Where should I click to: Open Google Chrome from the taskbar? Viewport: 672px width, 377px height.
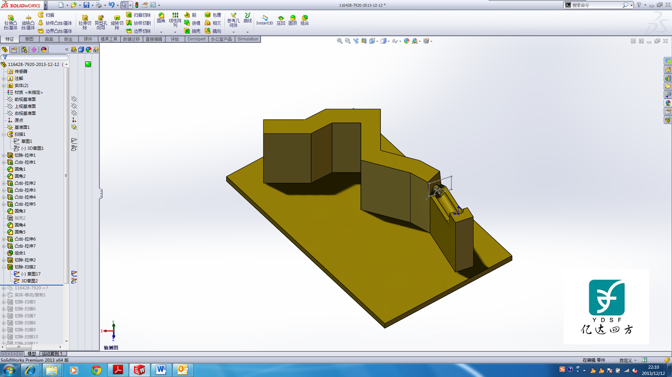click(96, 370)
